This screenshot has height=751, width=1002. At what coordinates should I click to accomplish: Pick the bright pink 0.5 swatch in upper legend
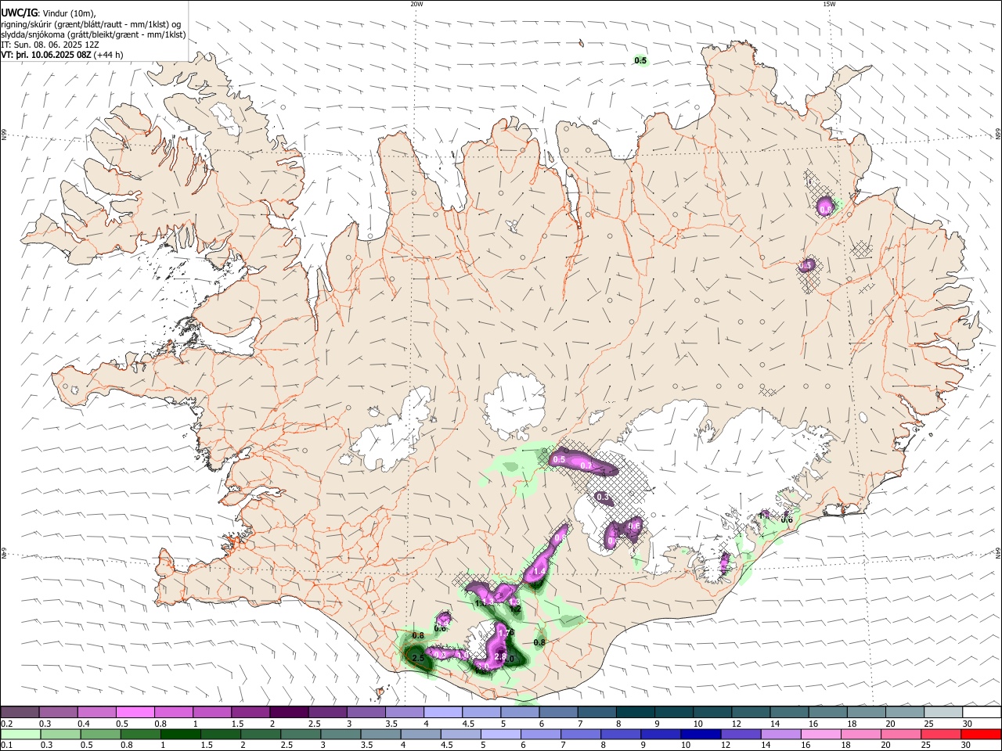tap(135, 712)
